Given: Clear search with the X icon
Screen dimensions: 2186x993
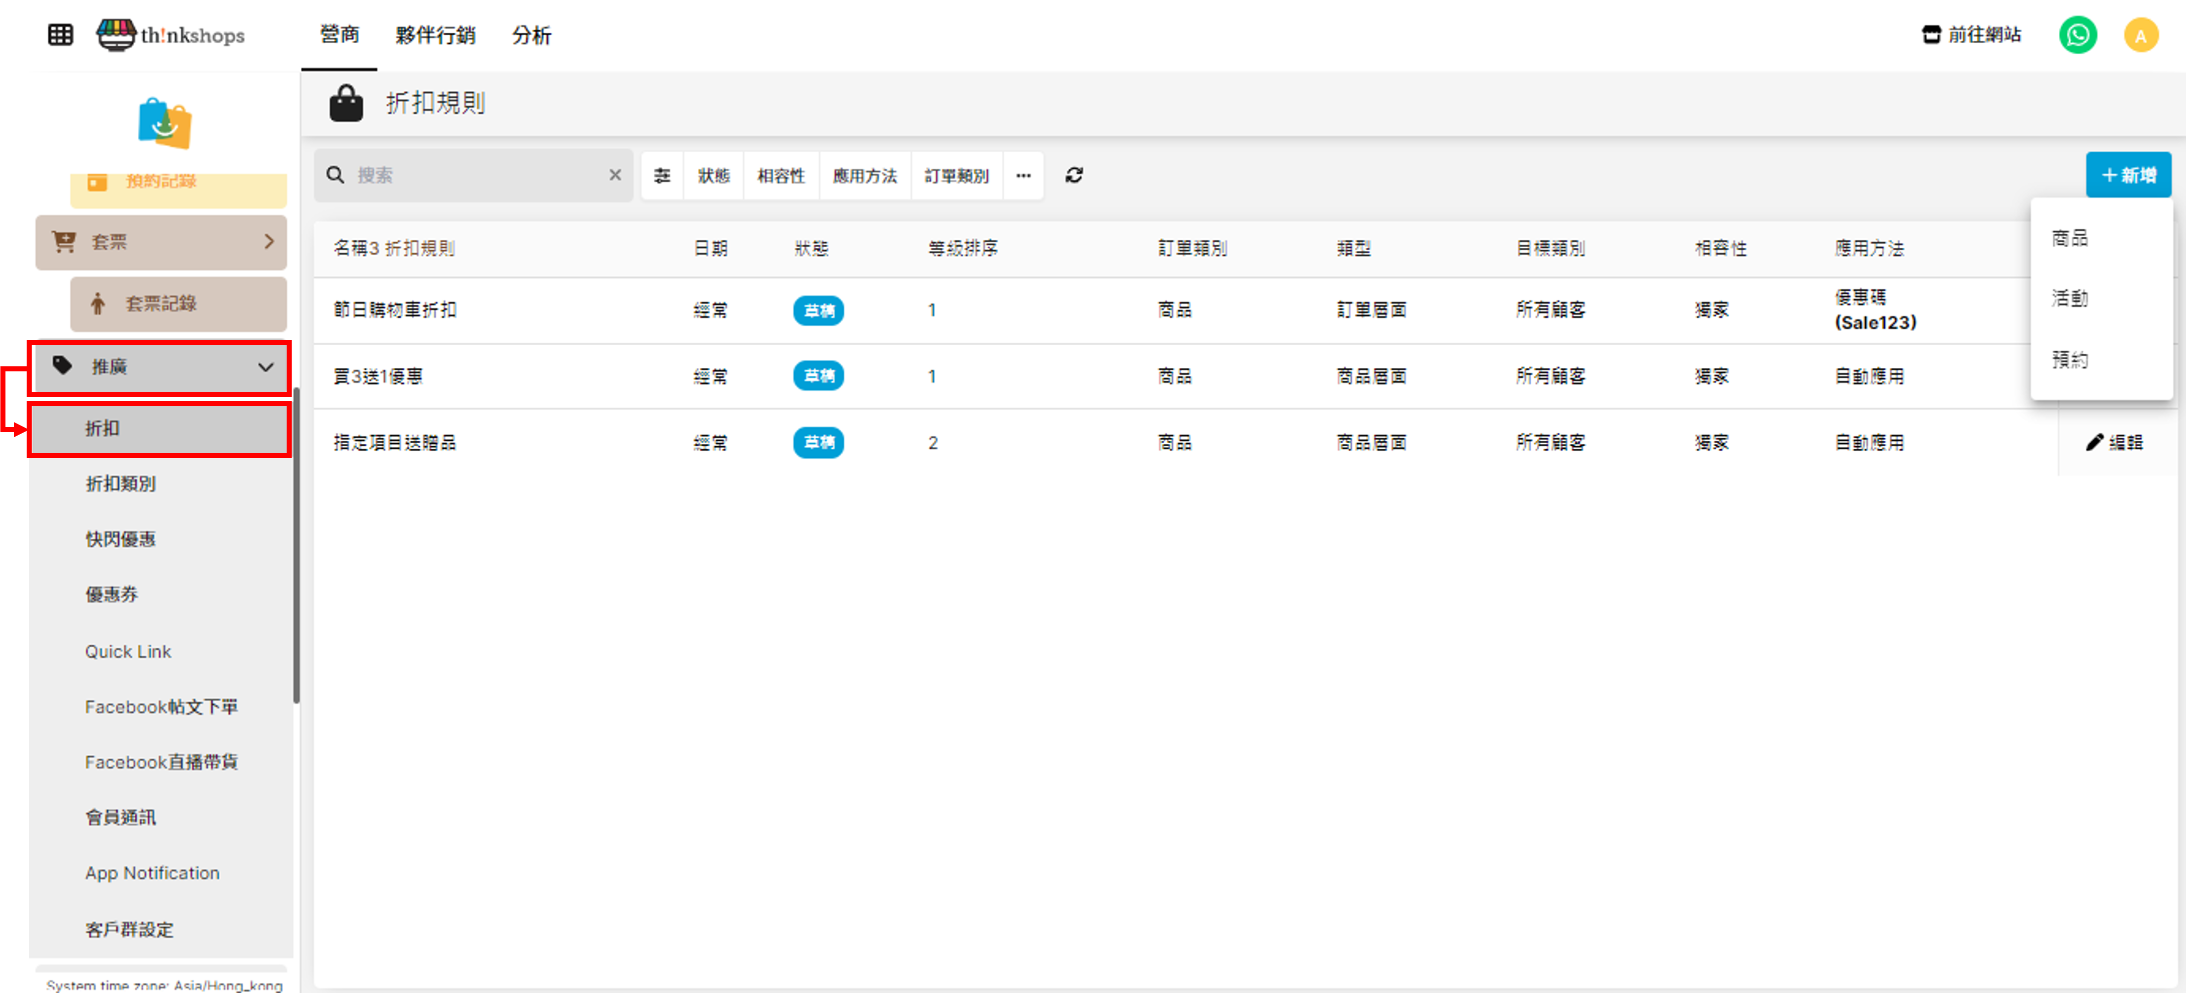Looking at the screenshot, I should (x=615, y=175).
